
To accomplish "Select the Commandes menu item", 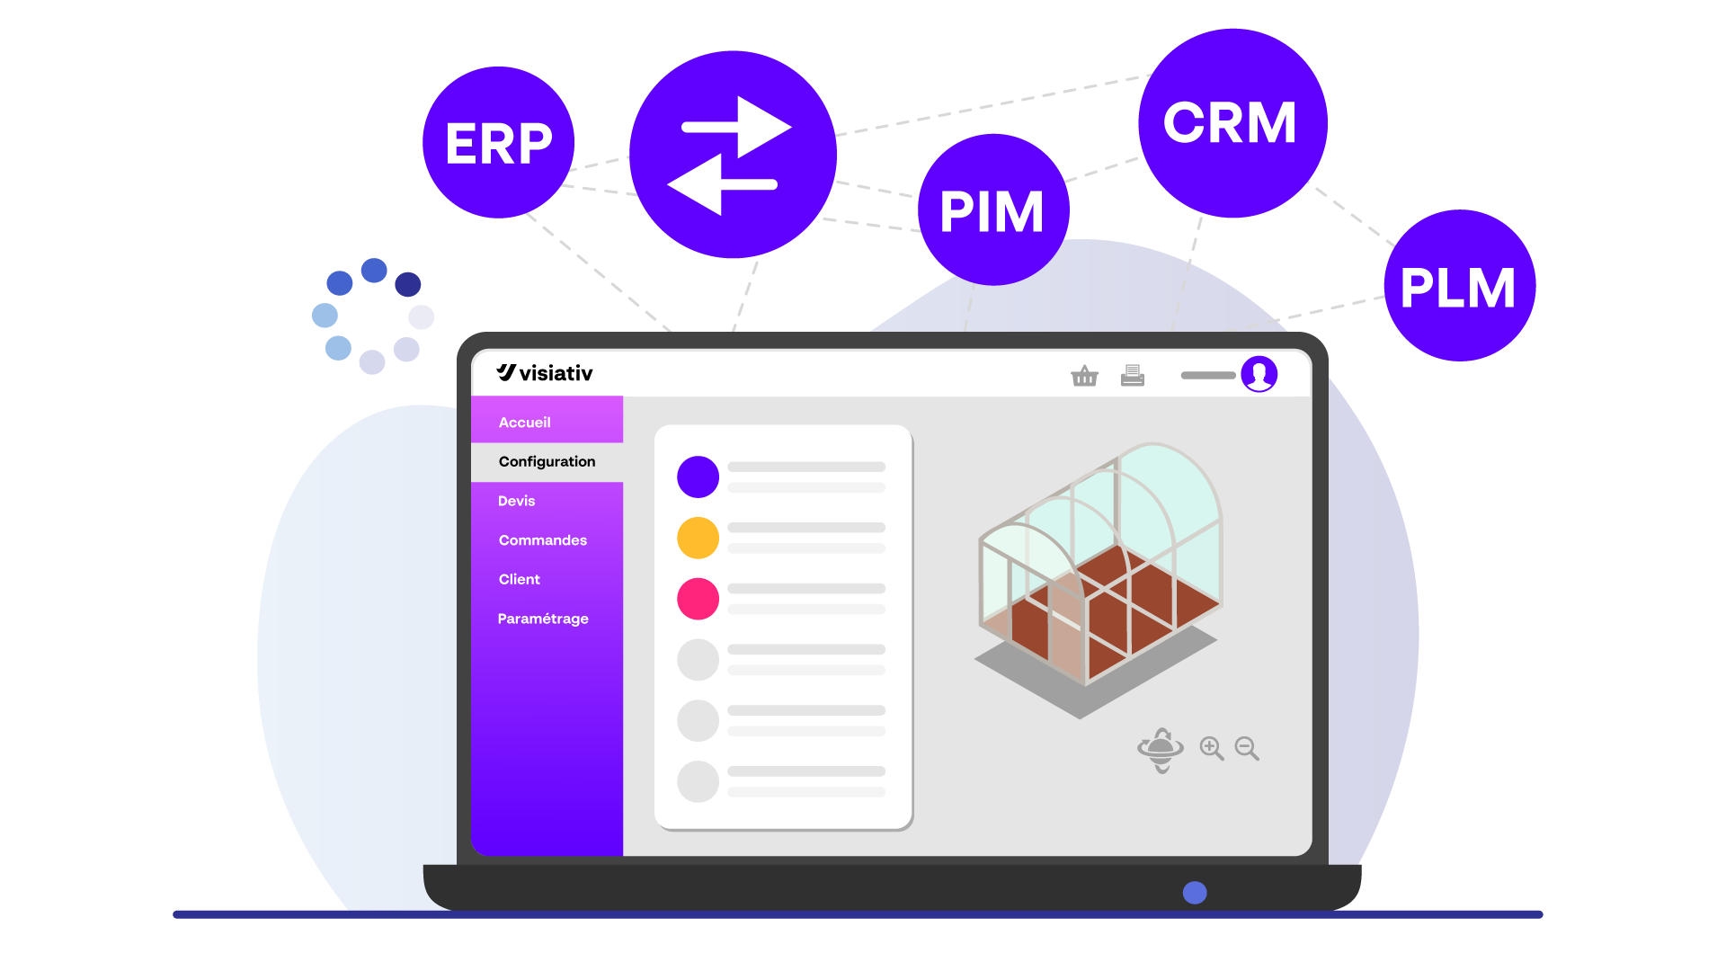I will pyautogui.click(x=543, y=539).
